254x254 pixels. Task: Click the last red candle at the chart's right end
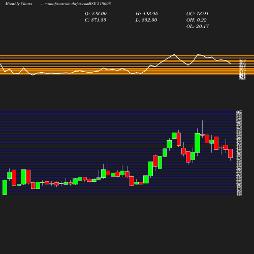click(230, 153)
